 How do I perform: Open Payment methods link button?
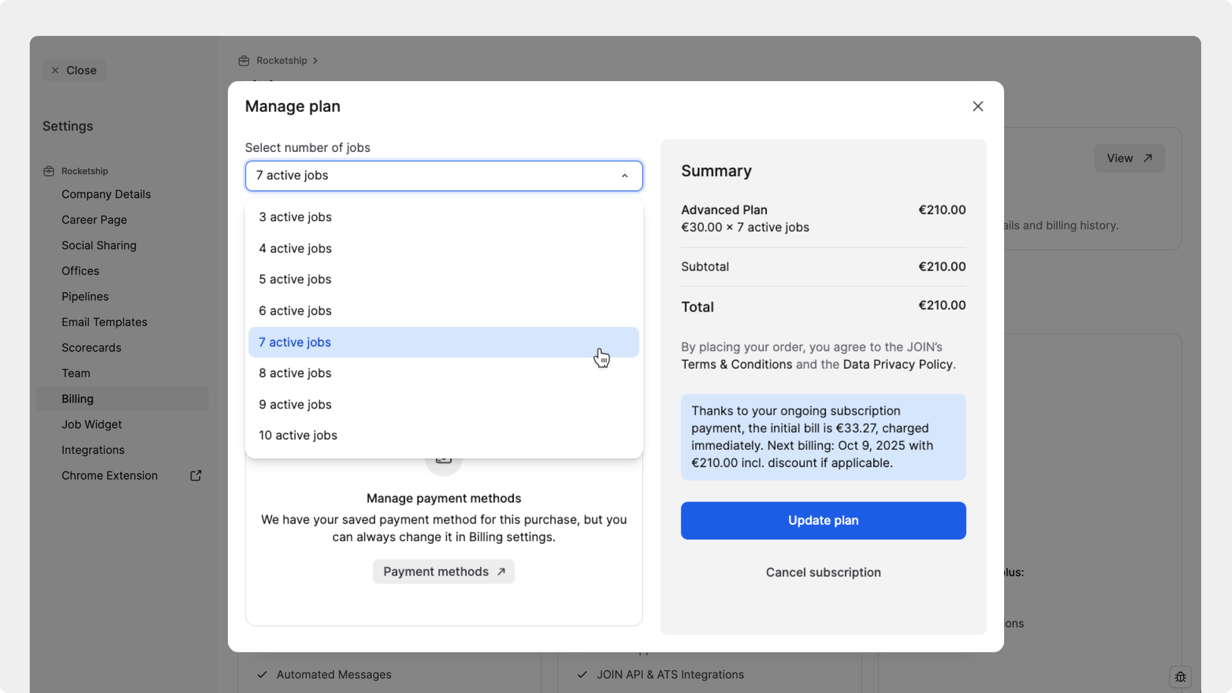(444, 571)
